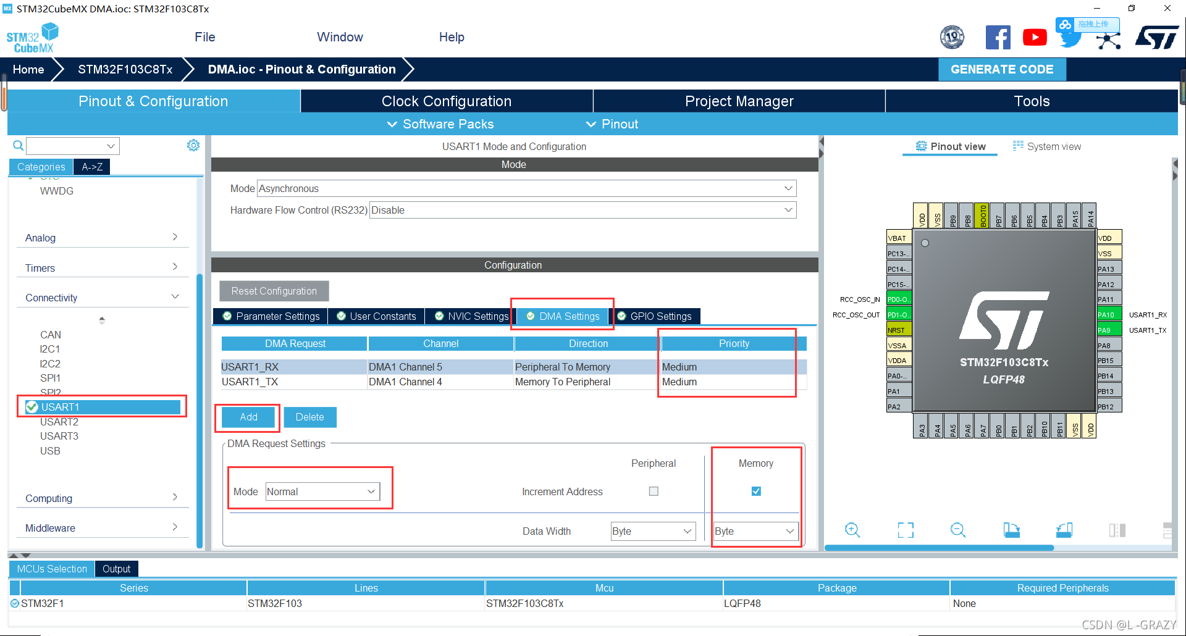Click the STM32CubeMX logo icon
Image resolution: width=1186 pixels, height=636 pixels.
coord(32,38)
